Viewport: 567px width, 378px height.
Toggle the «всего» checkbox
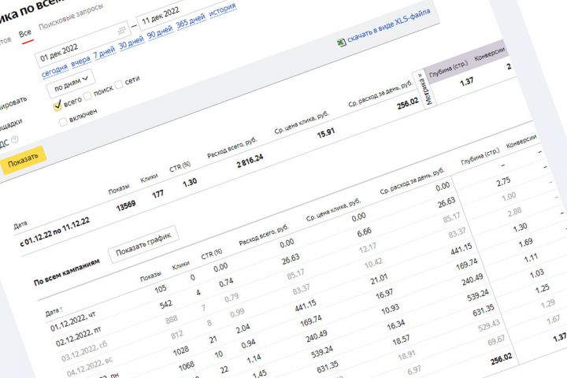(57, 106)
